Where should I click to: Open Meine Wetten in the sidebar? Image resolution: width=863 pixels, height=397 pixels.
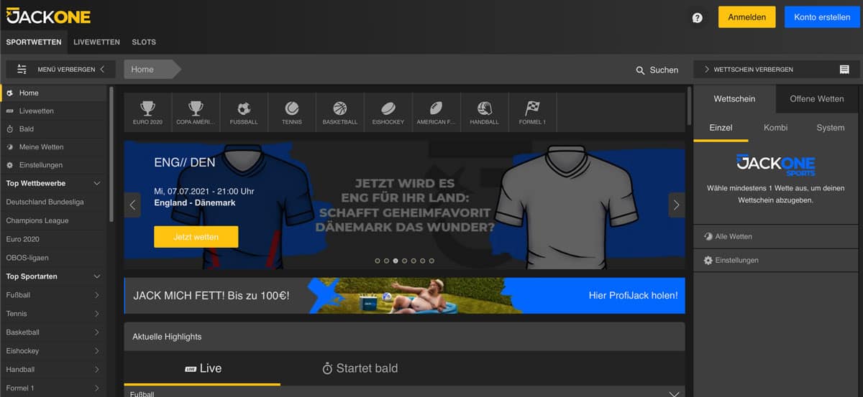55,146
